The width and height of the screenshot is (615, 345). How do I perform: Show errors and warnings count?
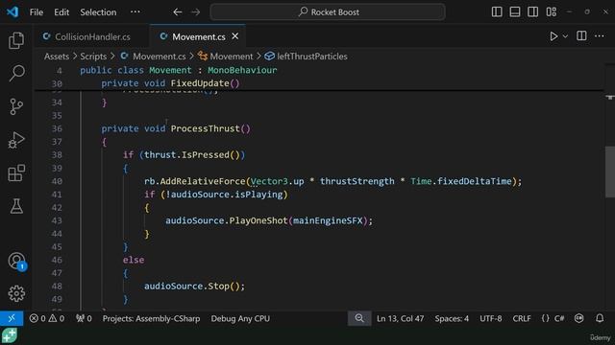(x=47, y=318)
